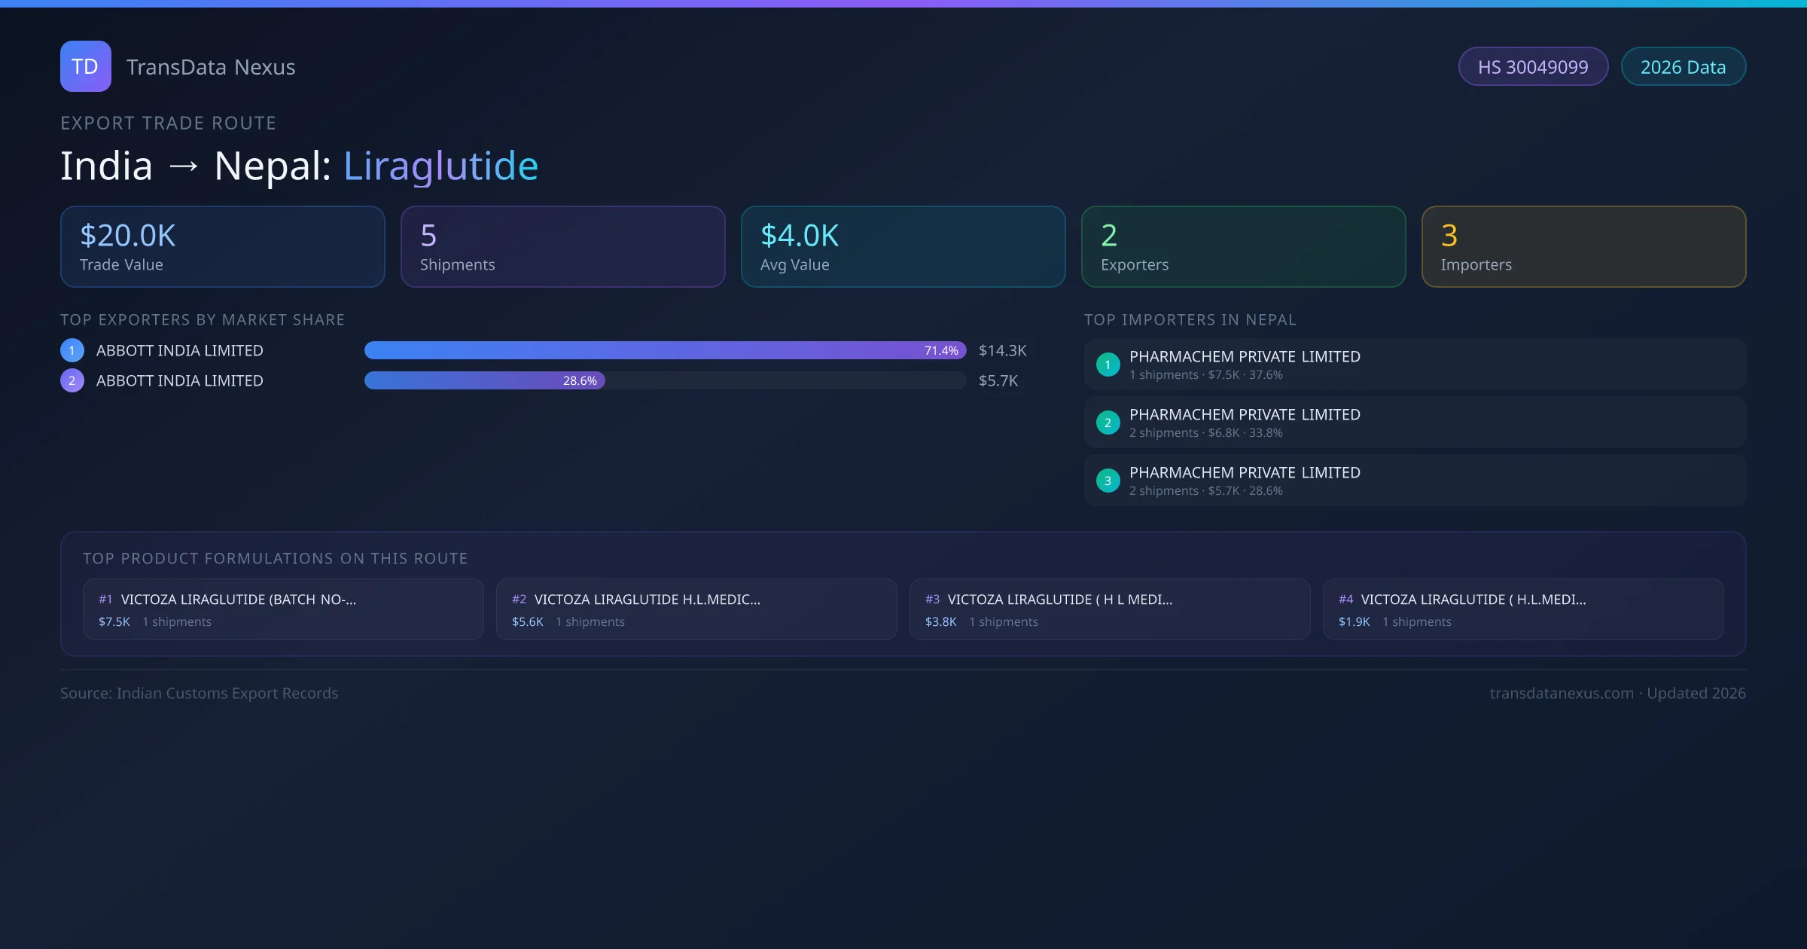Select the $20.0K Trade Value card
Image resolution: width=1807 pixels, height=949 pixels.
coord(223,247)
